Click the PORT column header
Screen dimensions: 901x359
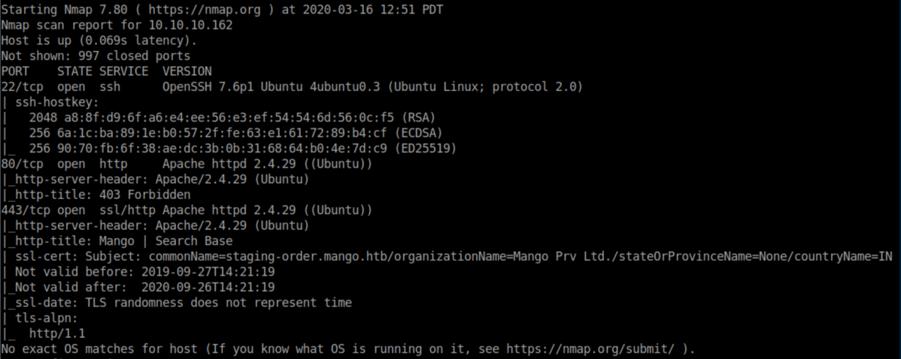[x=15, y=71]
